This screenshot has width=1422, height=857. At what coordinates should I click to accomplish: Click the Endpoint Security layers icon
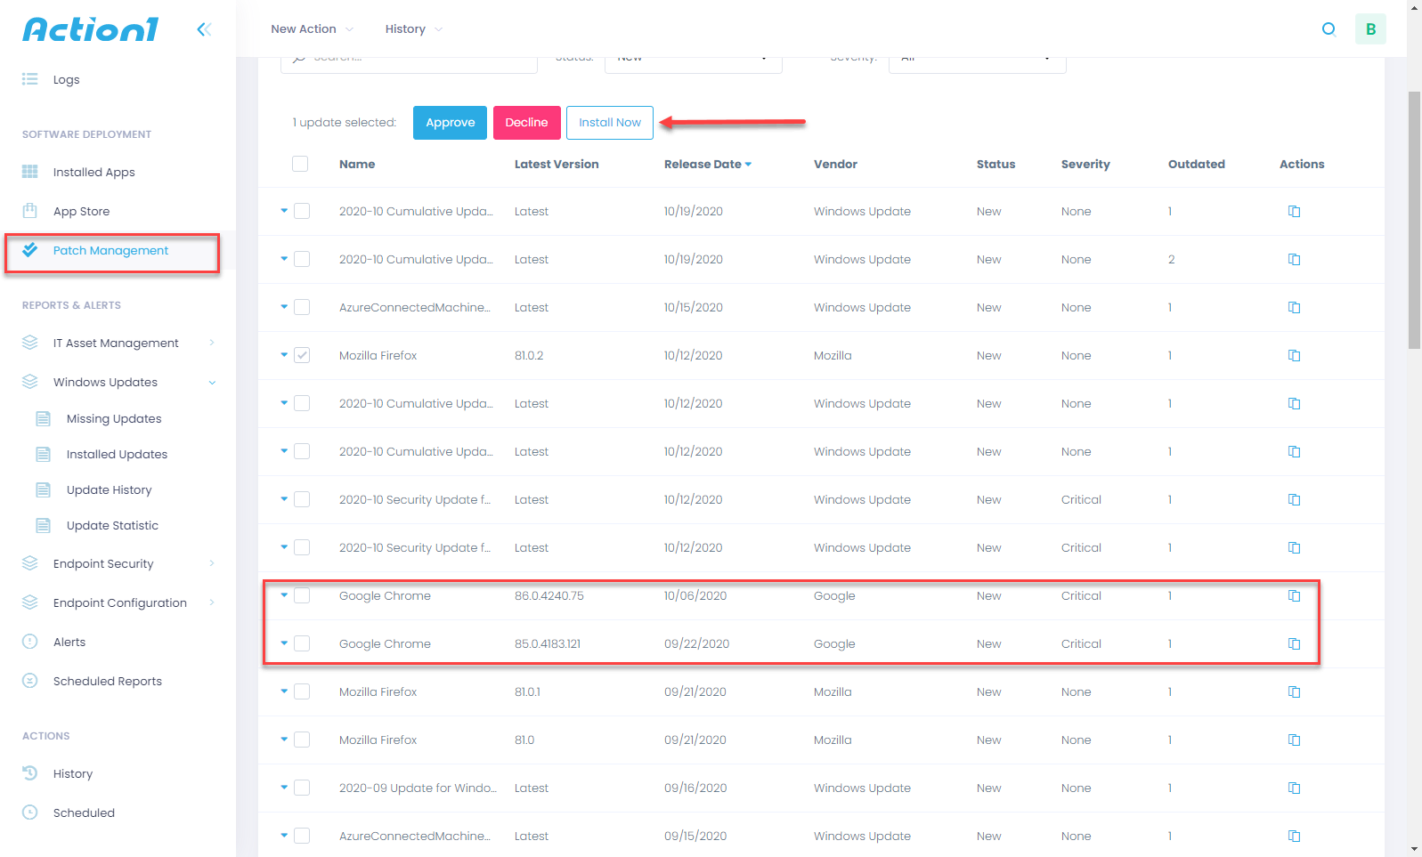pos(30,563)
